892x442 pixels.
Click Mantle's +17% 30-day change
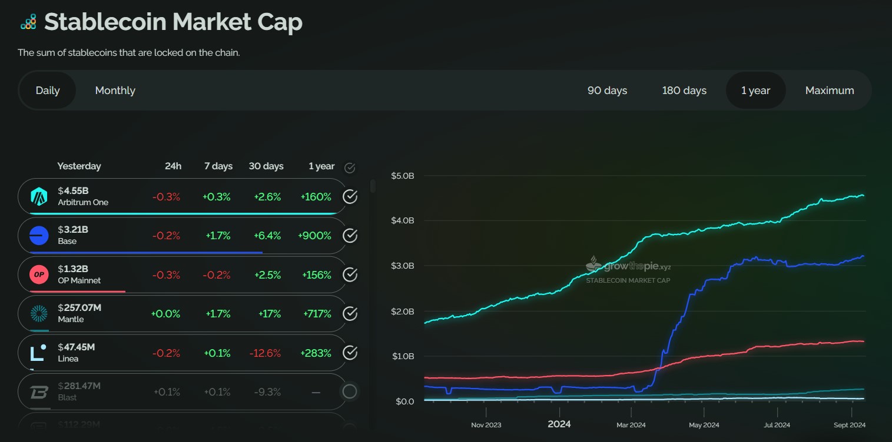click(270, 314)
